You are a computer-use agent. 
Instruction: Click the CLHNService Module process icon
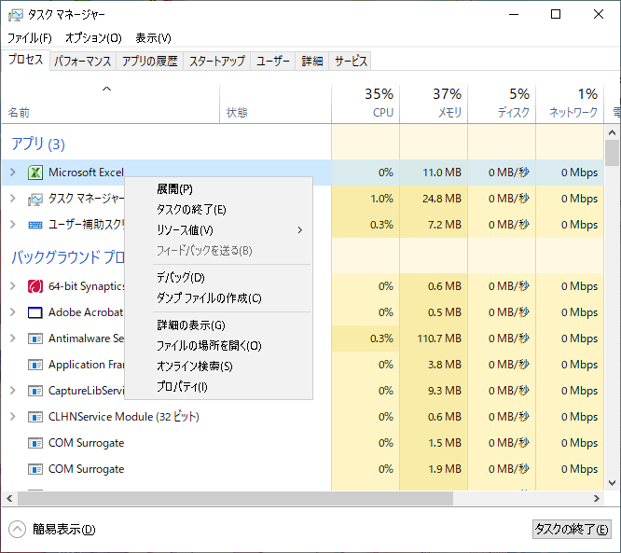click(35, 417)
